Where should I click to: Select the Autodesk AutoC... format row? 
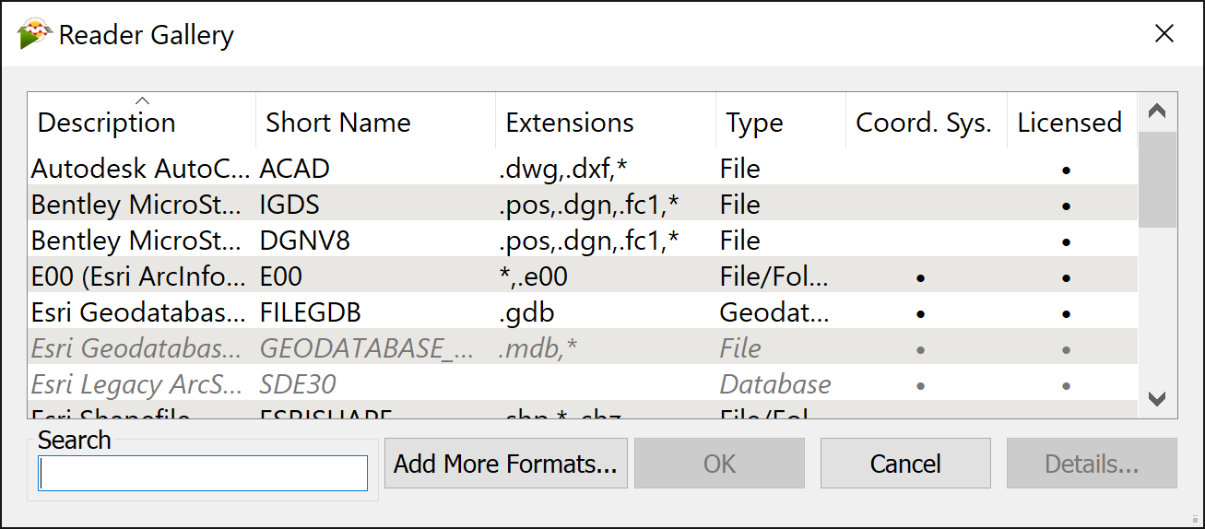click(583, 169)
